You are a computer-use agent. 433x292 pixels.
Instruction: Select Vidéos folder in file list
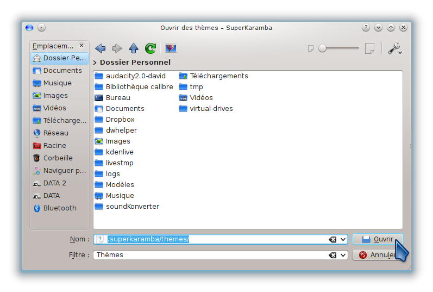(196, 98)
